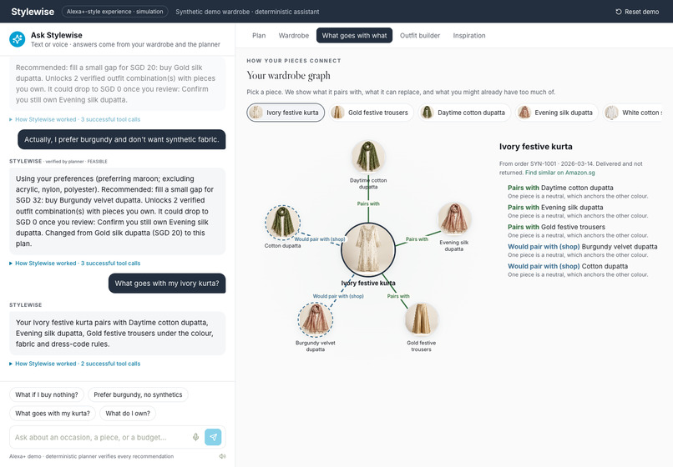This screenshot has width=673, height=467.
Task: Expand How Stylewise worked under burgundy answer
Action: [74, 263]
